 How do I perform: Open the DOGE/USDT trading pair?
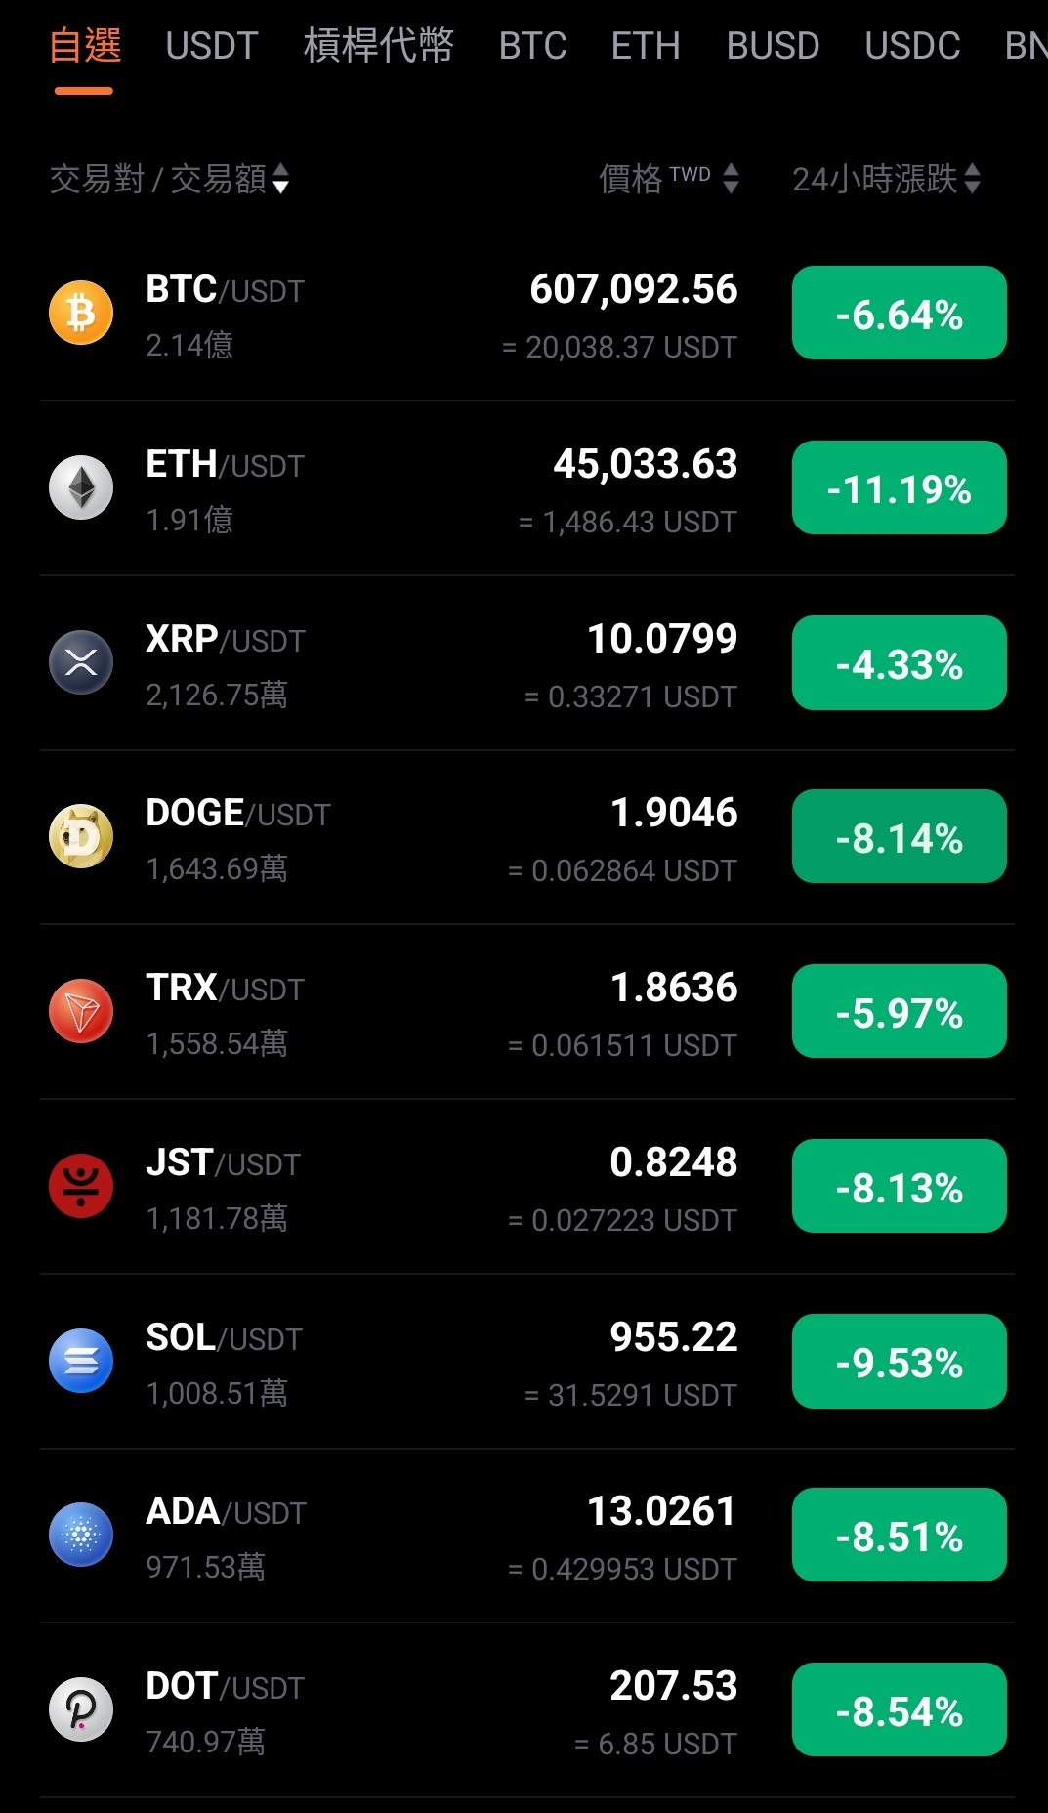click(x=527, y=838)
